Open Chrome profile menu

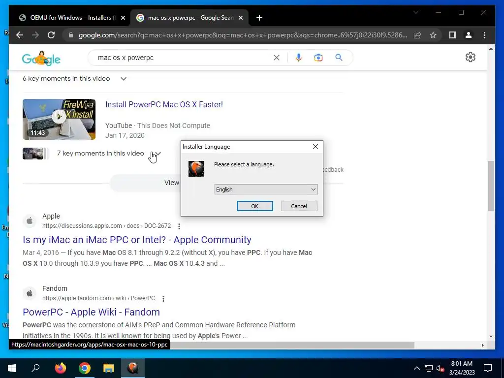pos(469,35)
